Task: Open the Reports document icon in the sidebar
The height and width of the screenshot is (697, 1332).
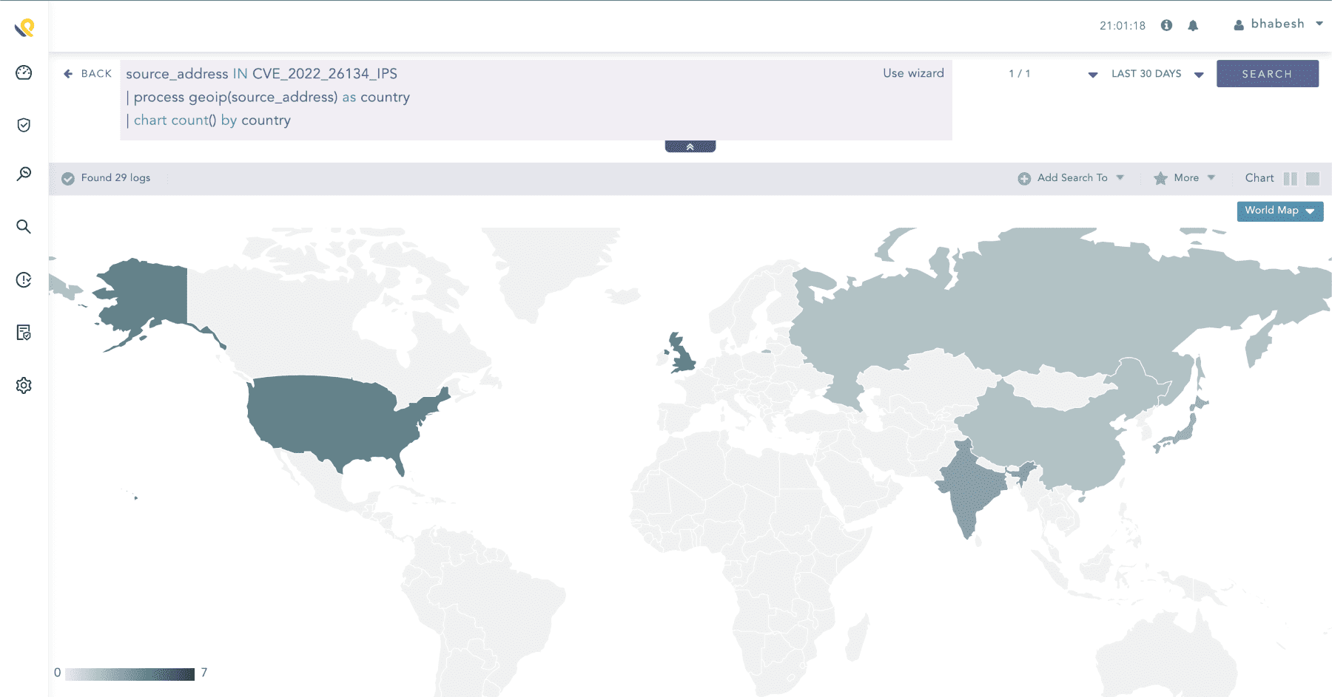Action: (x=23, y=333)
